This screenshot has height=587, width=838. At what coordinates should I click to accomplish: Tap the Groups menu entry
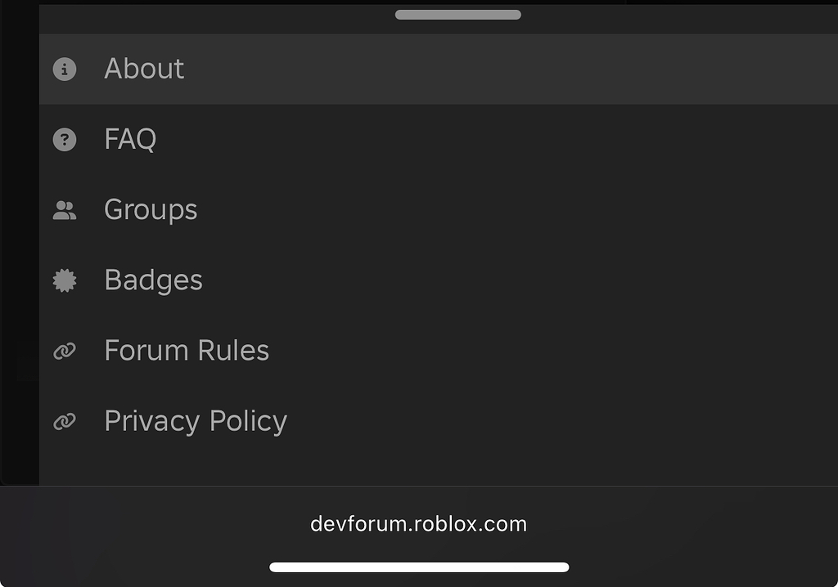[327, 209]
